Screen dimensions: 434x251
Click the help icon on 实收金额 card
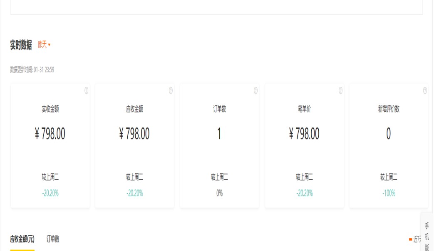click(86, 91)
